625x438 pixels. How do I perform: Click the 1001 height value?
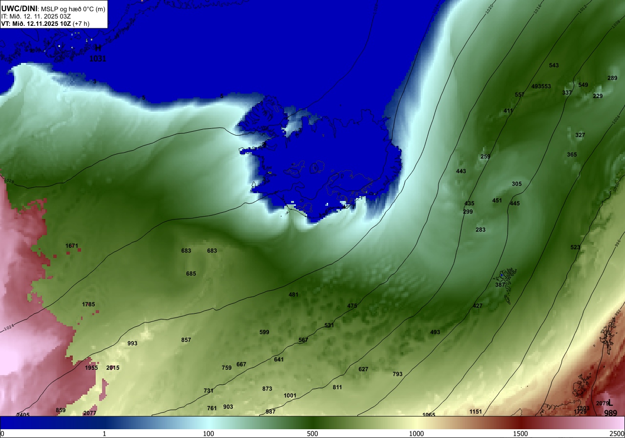(x=290, y=396)
